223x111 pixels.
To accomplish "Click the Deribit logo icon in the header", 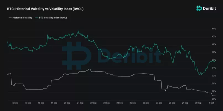I will (x=199, y=9).
